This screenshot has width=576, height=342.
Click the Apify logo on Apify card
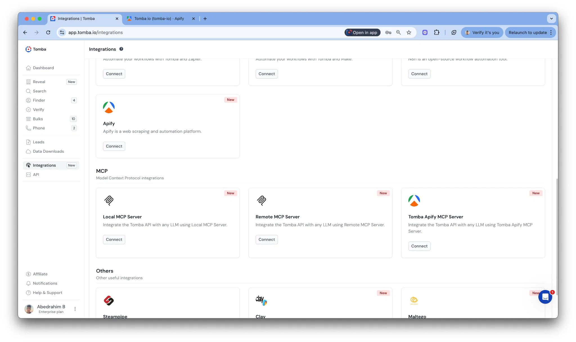click(109, 107)
